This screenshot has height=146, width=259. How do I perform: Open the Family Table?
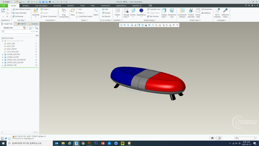coord(198,13)
